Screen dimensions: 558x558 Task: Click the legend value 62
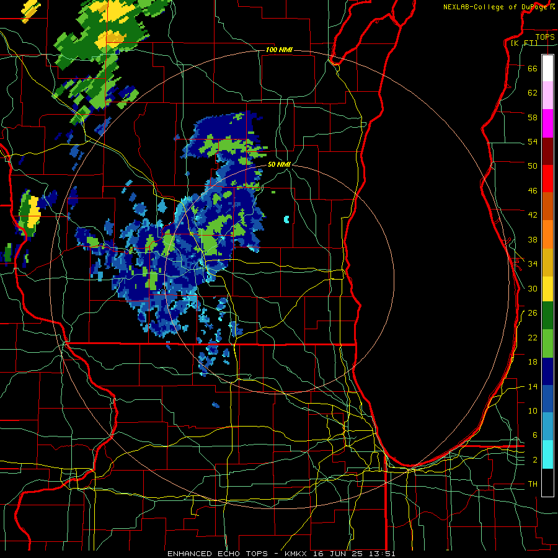(x=533, y=92)
